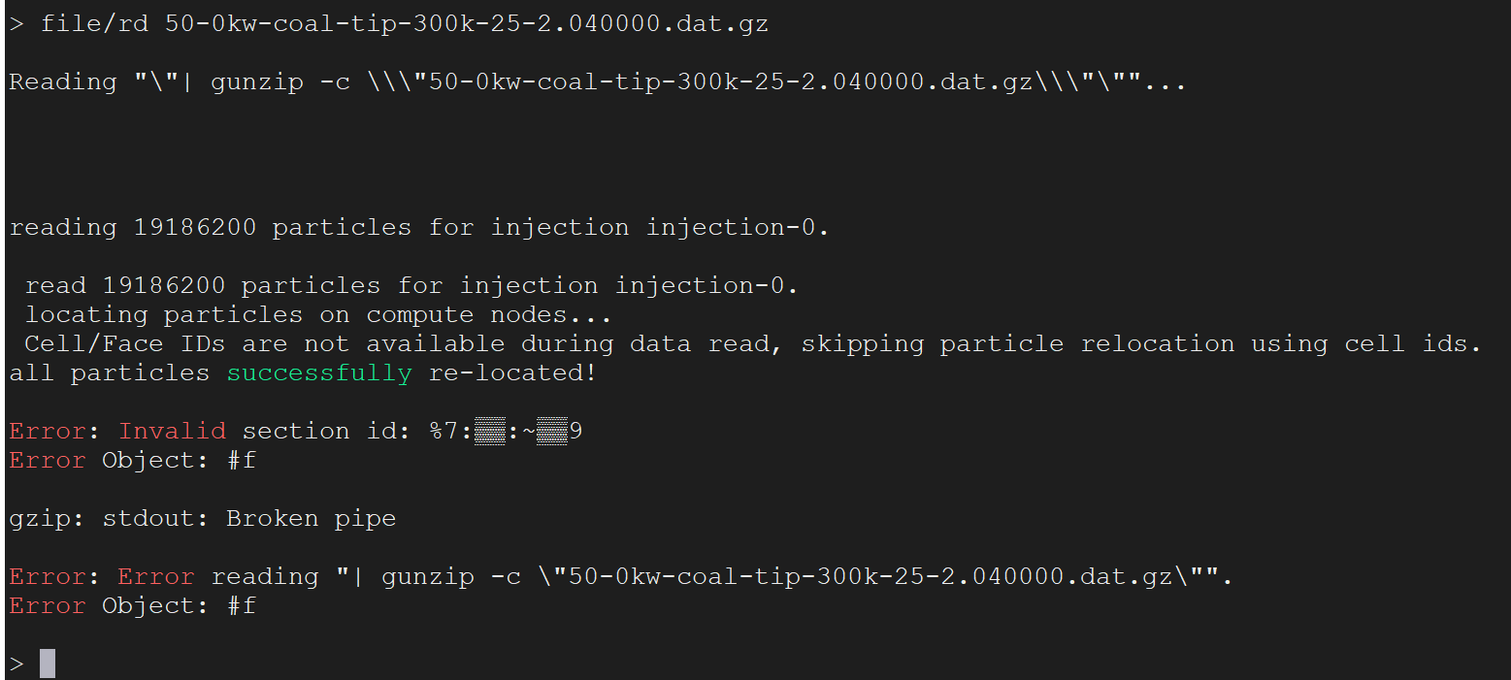Screen dimensions: 1511x680
Task: Click the last 'Error Object: #f' line
Action: coord(133,605)
